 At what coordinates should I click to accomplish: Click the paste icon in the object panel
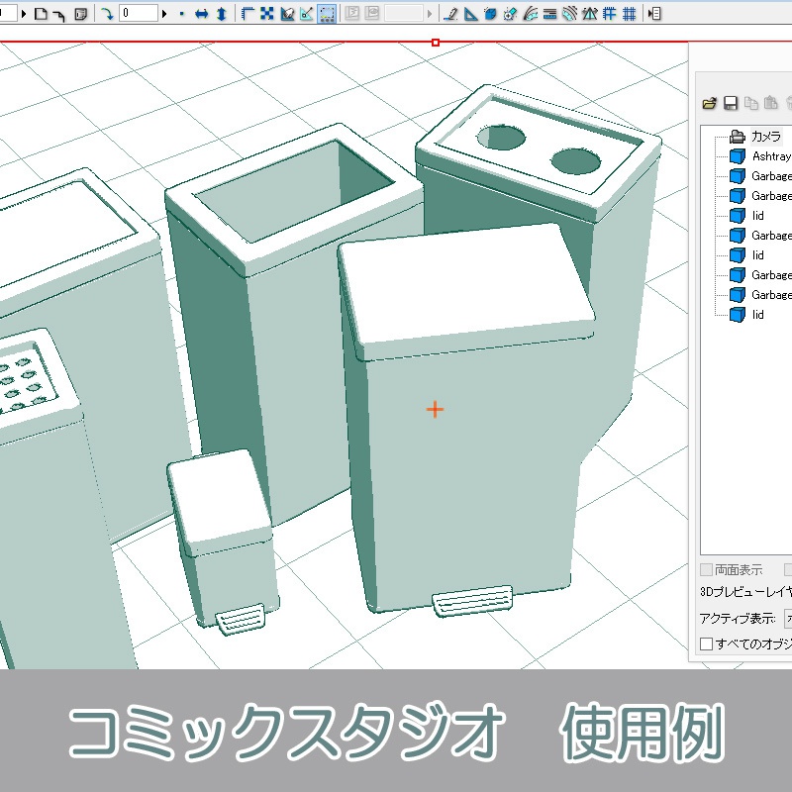click(x=770, y=103)
